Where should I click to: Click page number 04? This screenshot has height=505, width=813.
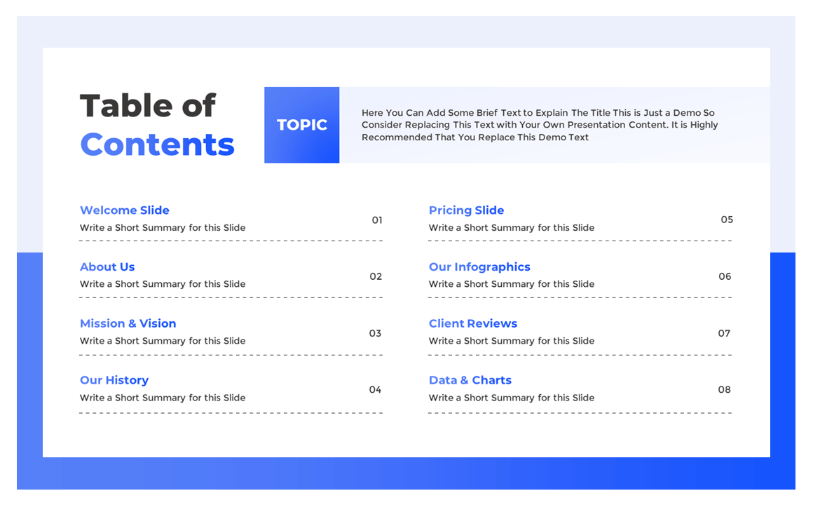pyautogui.click(x=376, y=390)
